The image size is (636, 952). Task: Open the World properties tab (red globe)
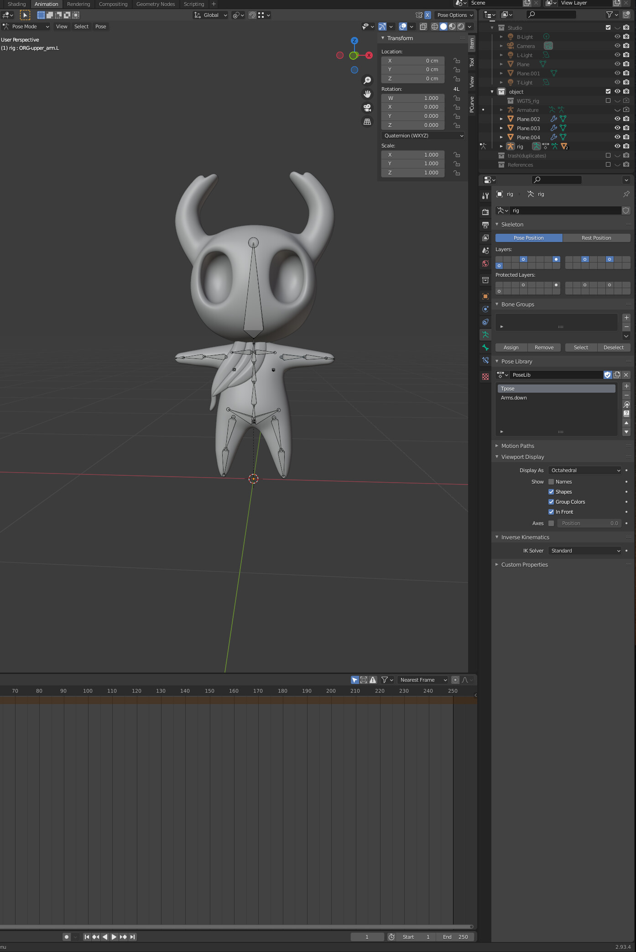coord(485,263)
